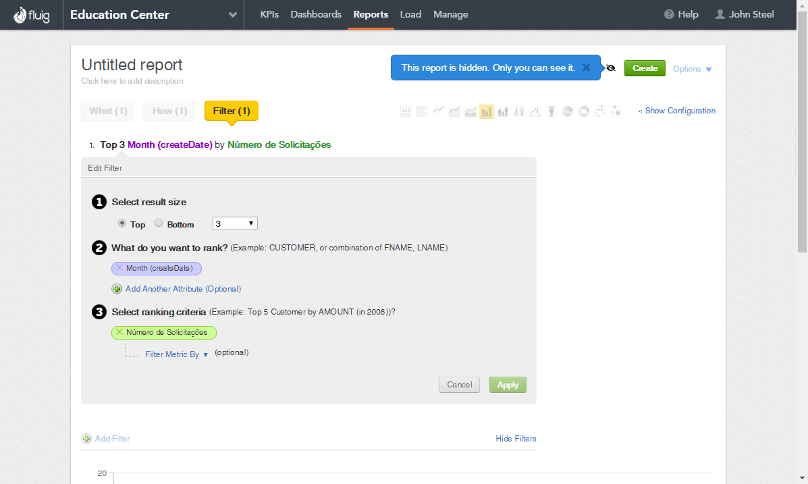This screenshot has width=808, height=484.
Task: Open the Options dropdown menu
Action: 692,69
